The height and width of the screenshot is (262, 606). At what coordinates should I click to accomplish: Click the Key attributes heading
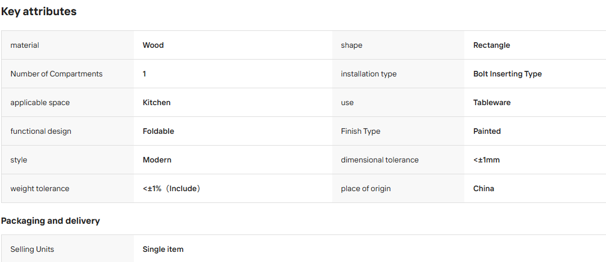pos(39,12)
